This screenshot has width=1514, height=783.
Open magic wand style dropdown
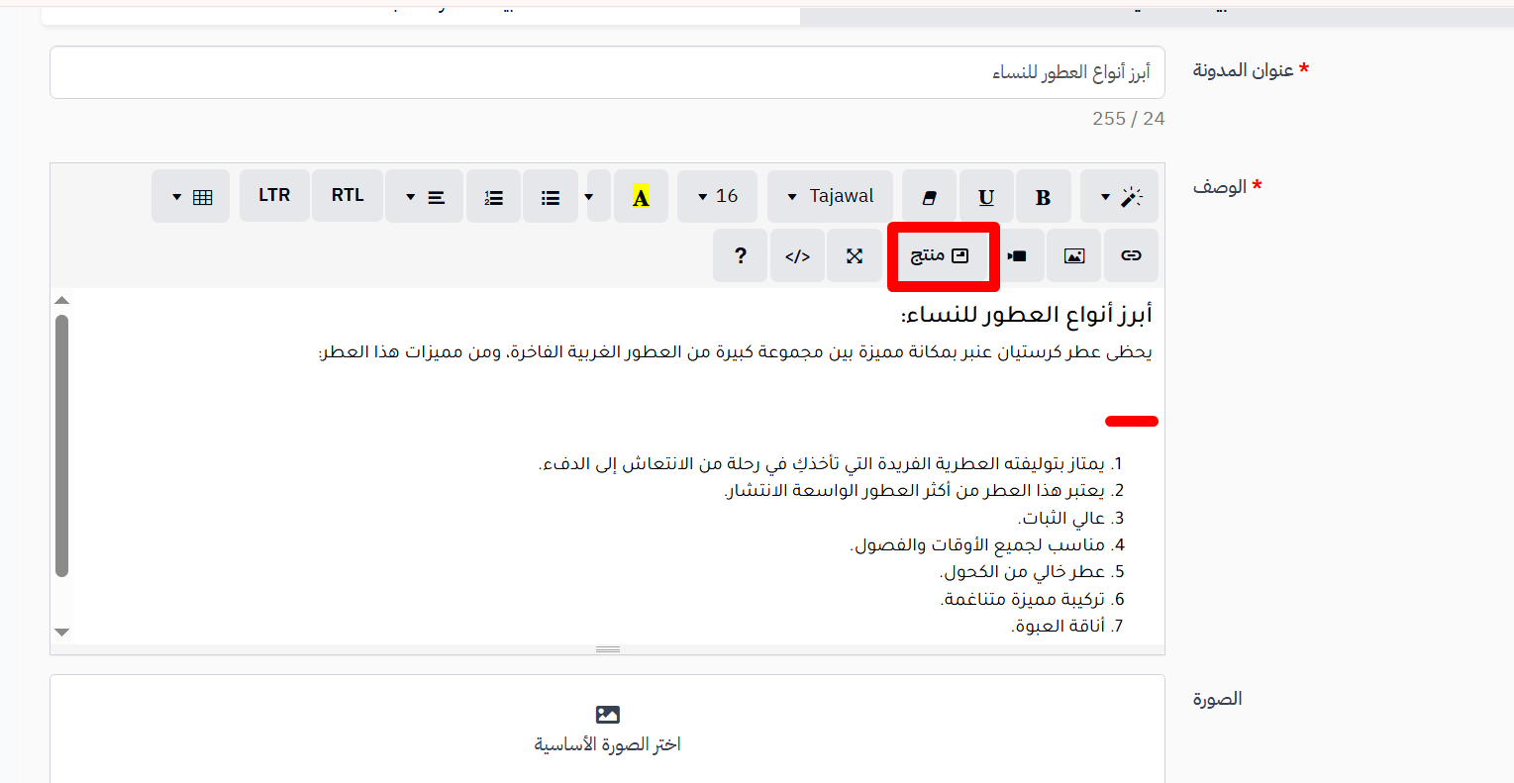[x=1119, y=196]
